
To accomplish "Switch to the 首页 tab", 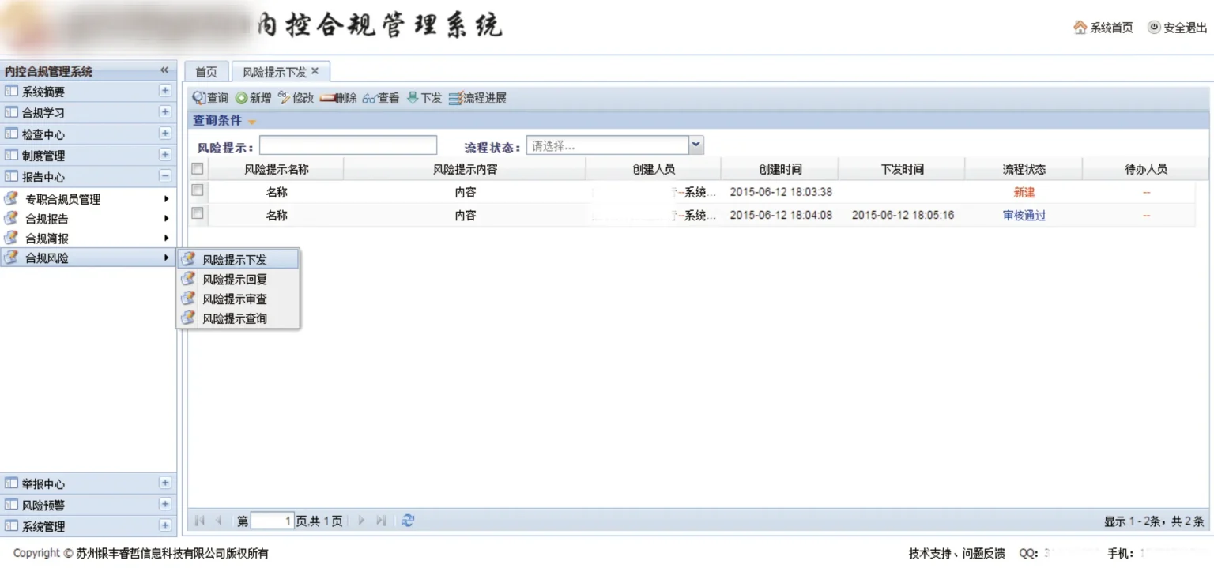I will [206, 72].
